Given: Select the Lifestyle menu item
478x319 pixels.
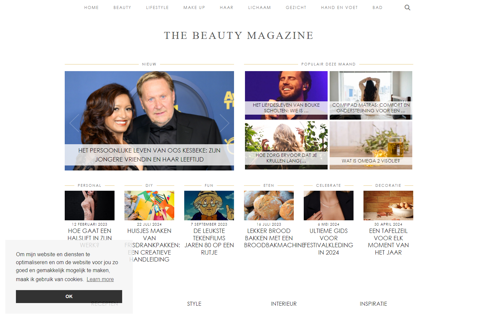Looking at the screenshot, I should [x=157, y=8].
